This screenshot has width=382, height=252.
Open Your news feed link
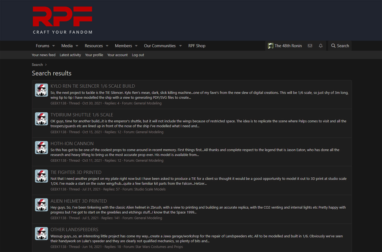[44, 55]
